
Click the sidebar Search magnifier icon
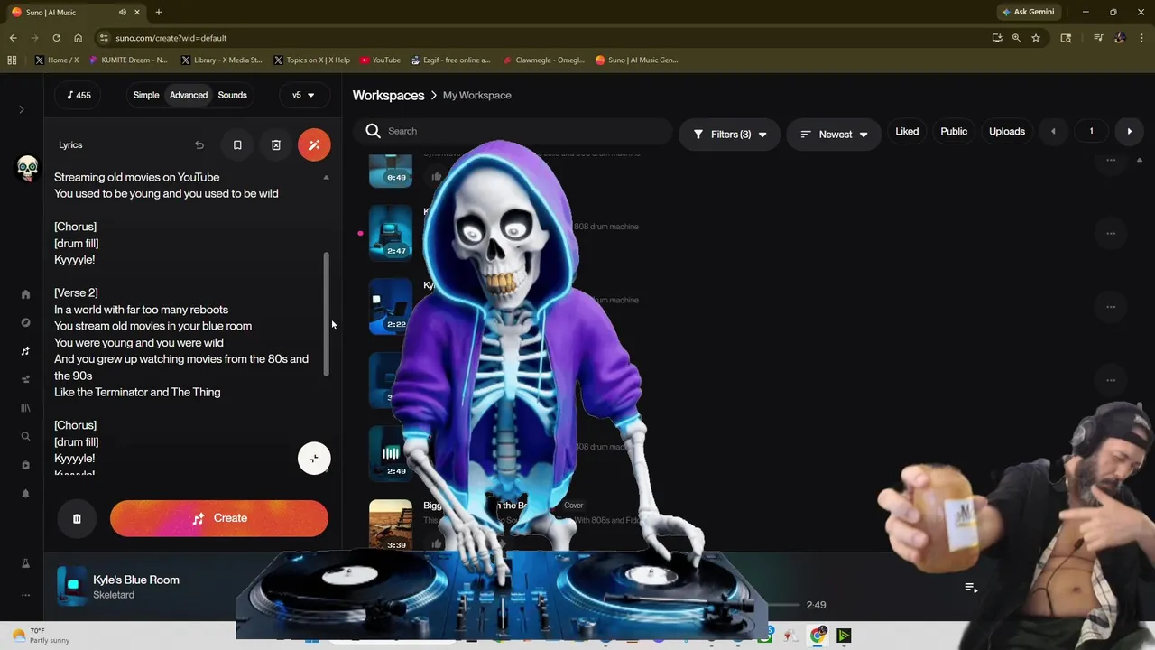pos(25,436)
